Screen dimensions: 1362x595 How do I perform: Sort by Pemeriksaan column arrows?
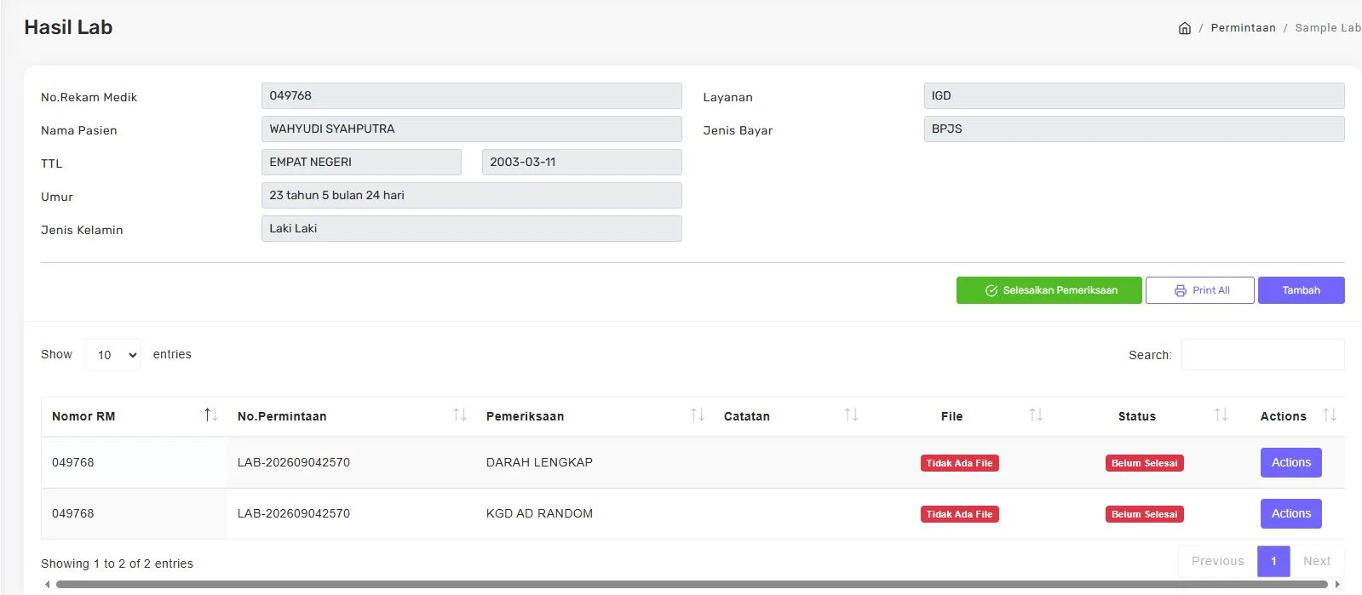[697, 415]
